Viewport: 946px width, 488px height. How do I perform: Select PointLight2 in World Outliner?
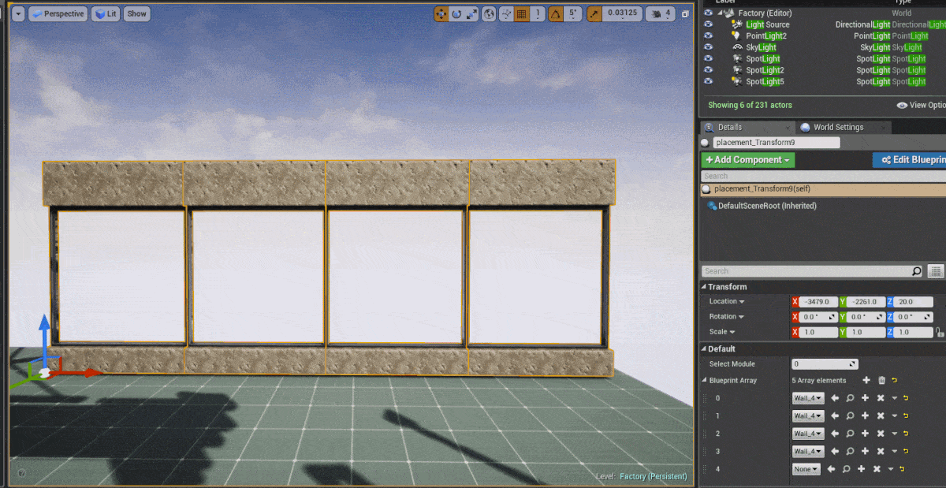click(x=765, y=35)
